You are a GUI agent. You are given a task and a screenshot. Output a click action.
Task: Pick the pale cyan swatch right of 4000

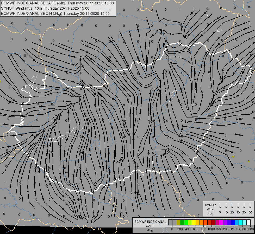click(244, 222)
